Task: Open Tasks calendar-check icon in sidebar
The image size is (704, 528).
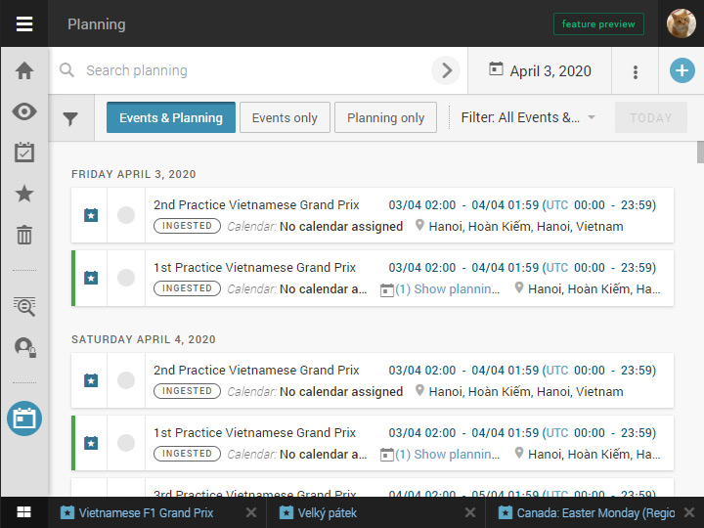Action: [x=24, y=153]
